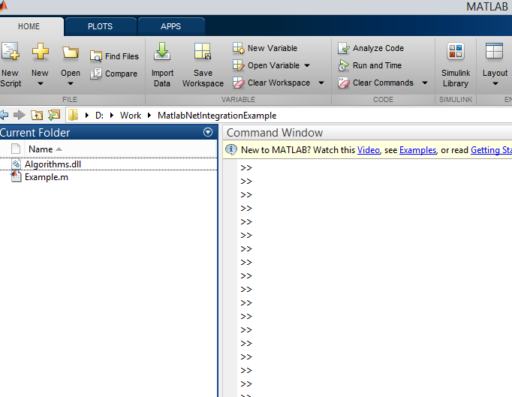Expand the Clear Commands dropdown arrow
The width and height of the screenshot is (512, 397).
(425, 83)
